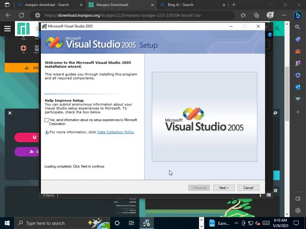The image size is (306, 229).
Task: Open the Bing chat sidebar button
Action: click(298, 15)
